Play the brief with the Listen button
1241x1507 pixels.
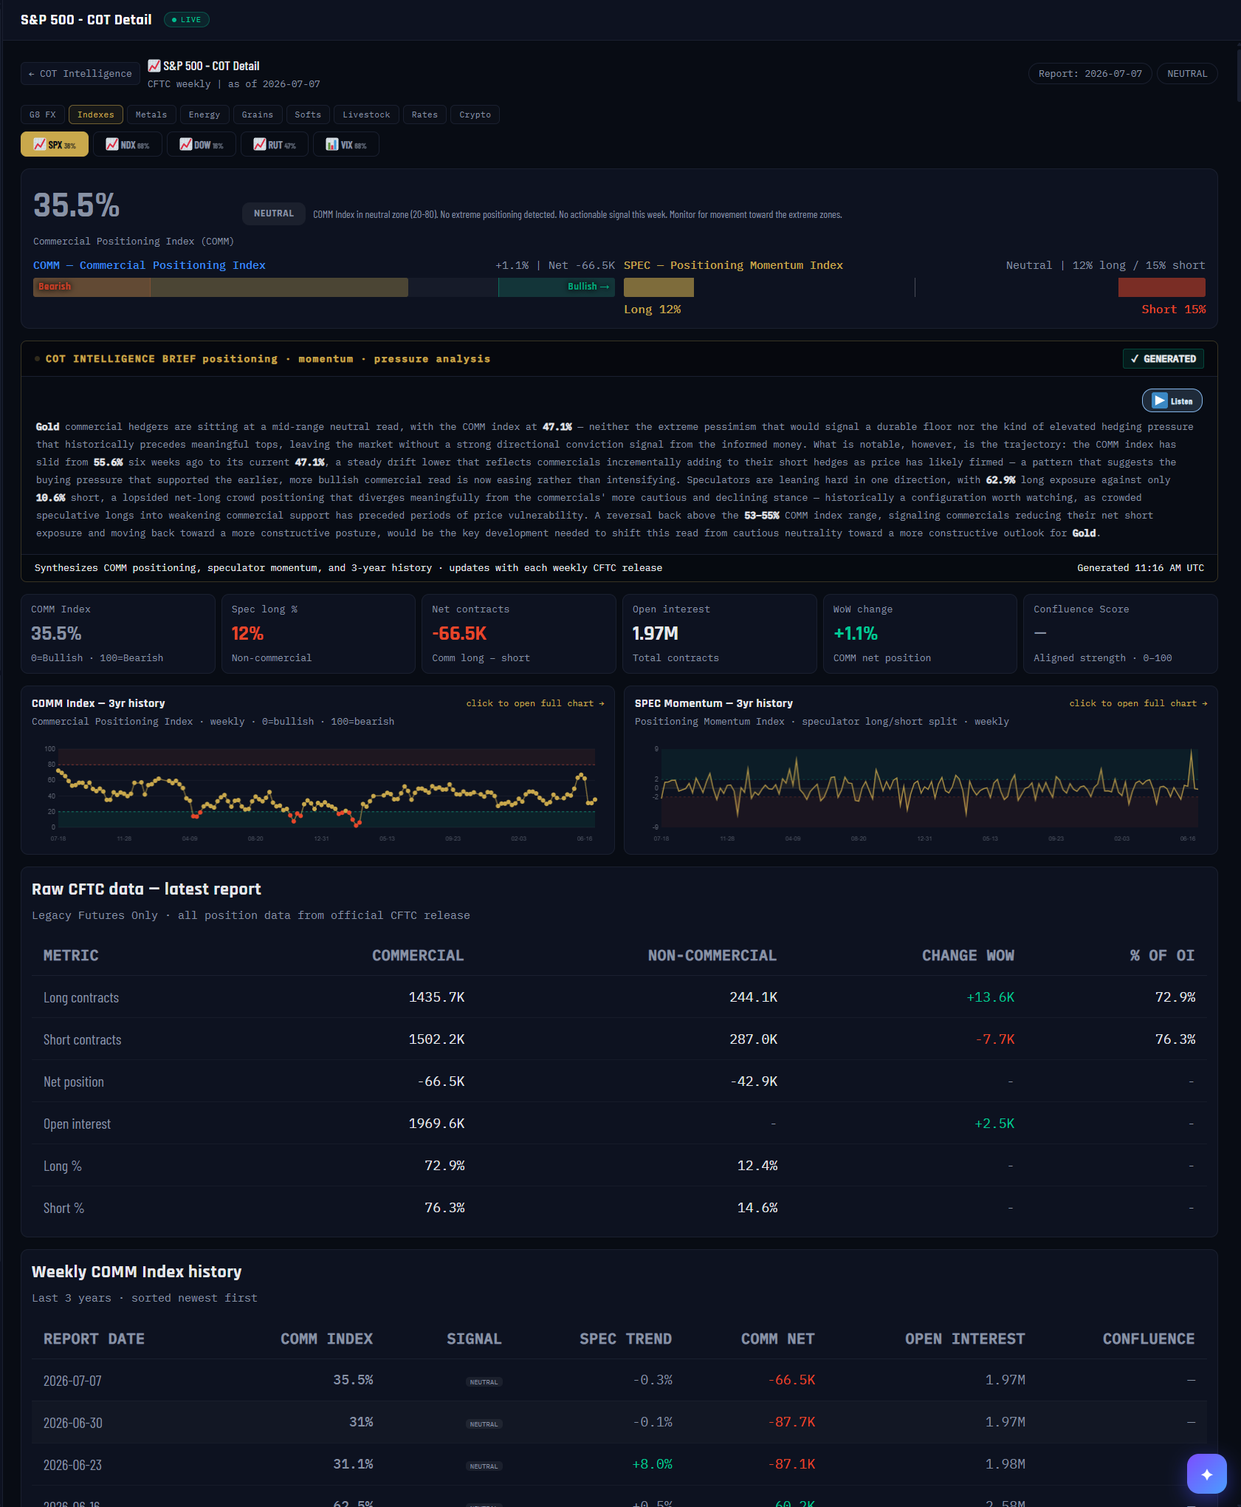tap(1172, 401)
